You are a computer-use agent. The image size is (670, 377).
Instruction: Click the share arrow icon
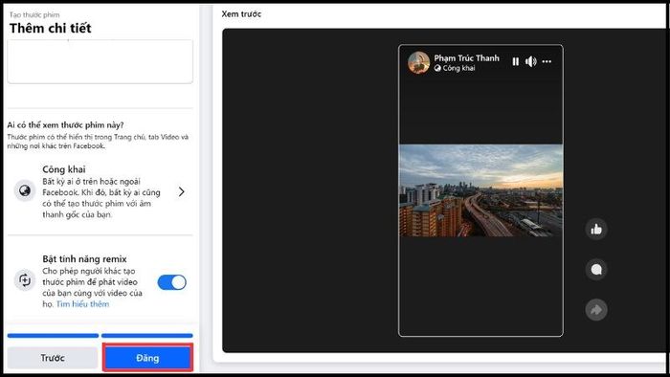596,309
